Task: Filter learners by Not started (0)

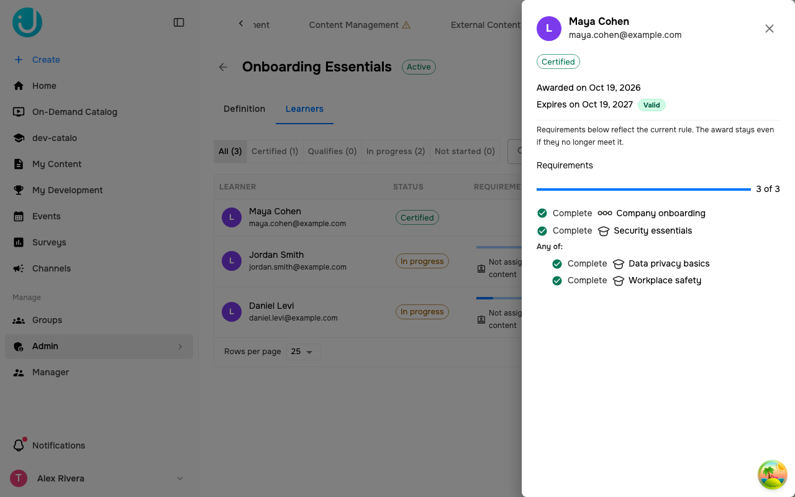Action: coord(465,151)
